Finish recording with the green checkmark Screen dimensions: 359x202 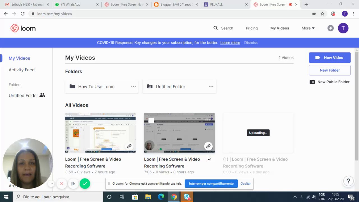pos(85,184)
